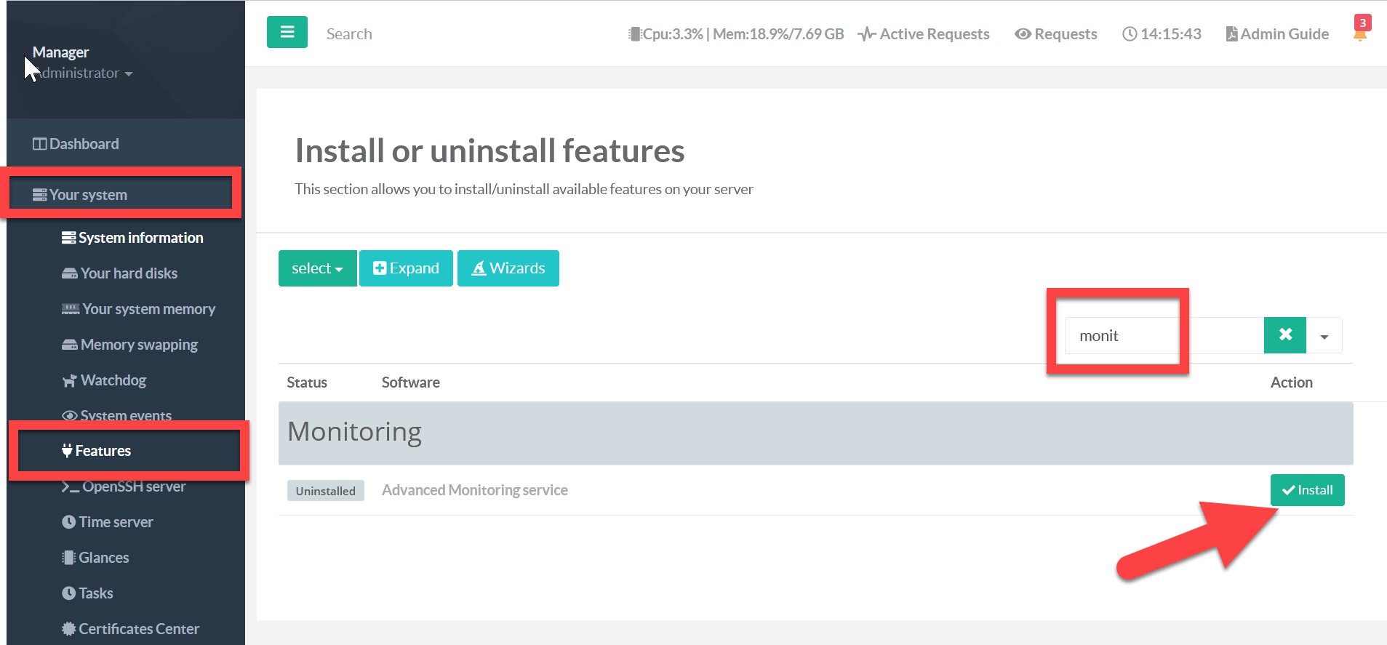Image resolution: width=1387 pixels, height=645 pixels.
Task: Click the clock showing 14:15:43
Action: point(1162,34)
